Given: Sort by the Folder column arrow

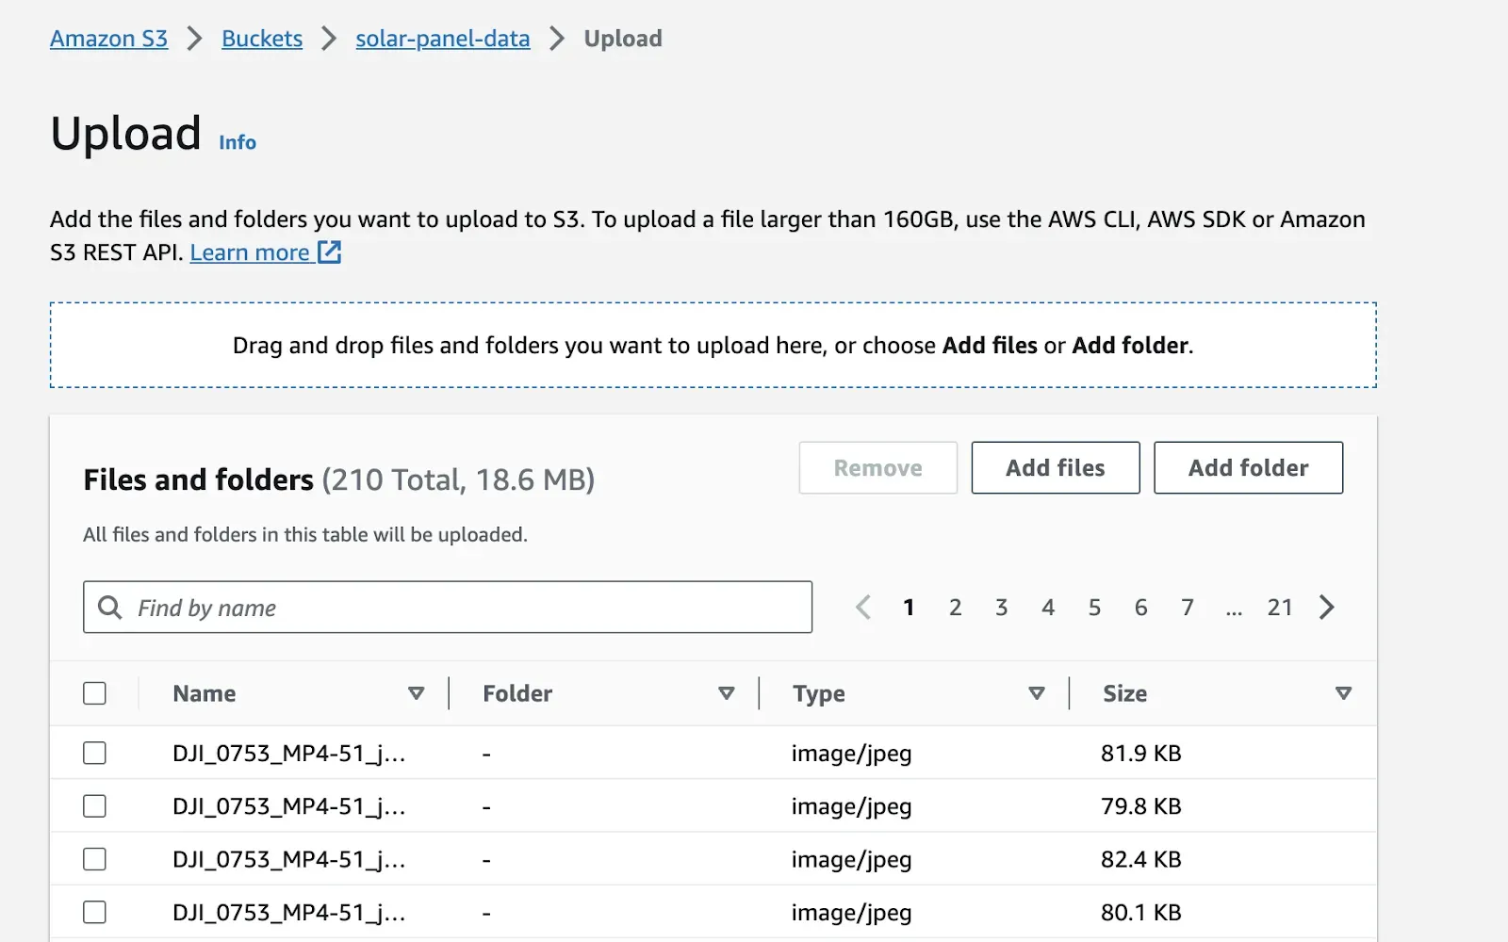Looking at the screenshot, I should (x=726, y=693).
